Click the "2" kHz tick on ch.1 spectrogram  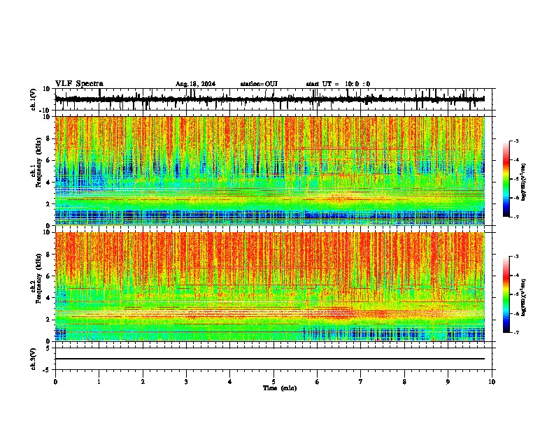coord(48,204)
